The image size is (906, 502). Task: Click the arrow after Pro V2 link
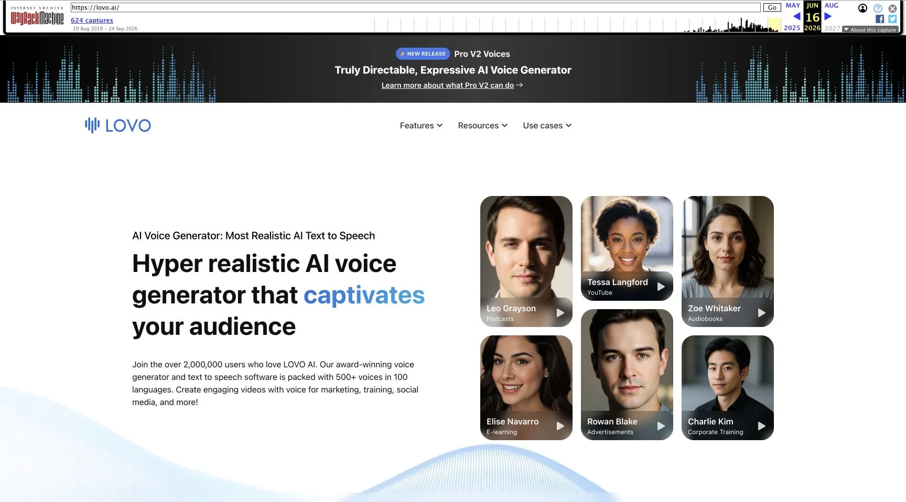520,85
